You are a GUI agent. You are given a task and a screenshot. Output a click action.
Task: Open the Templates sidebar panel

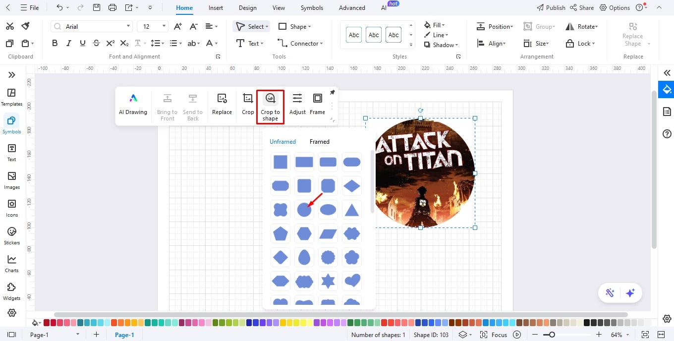[12, 97]
